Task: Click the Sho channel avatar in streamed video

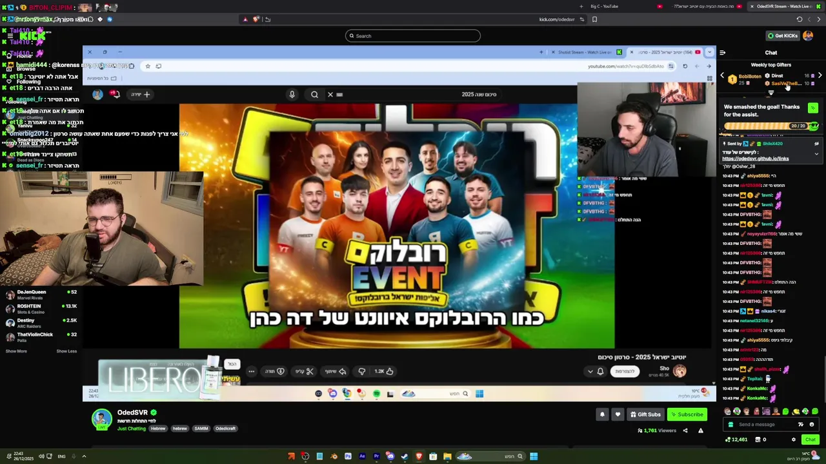Action: coord(680,371)
